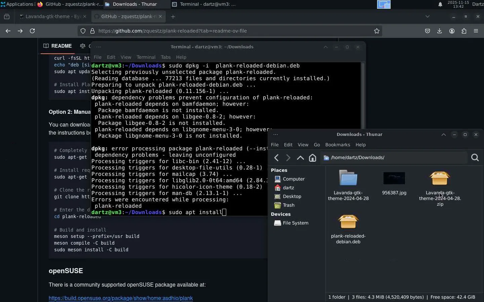The height and width of the screenshot is (302, 484).
Task: Open Thunar View menu
Action: point(303,145)
